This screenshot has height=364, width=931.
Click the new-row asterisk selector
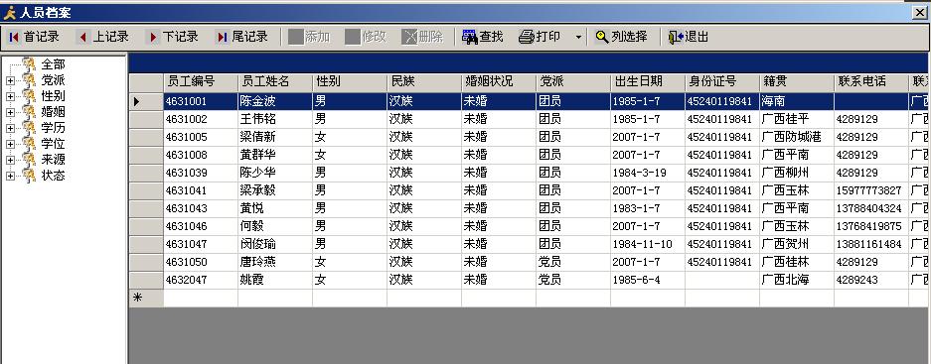tap(146, 299)
